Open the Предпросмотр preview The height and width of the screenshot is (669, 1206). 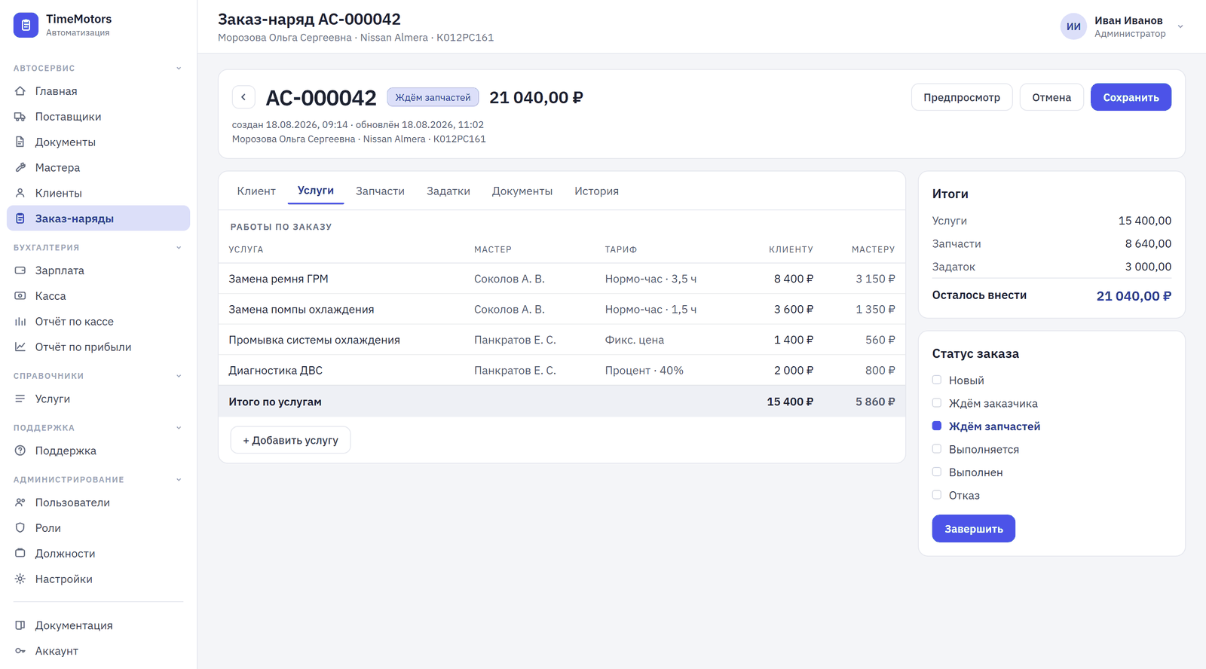962,97
